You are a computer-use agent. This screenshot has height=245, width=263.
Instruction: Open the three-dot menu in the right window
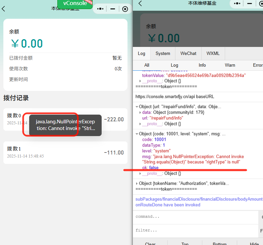tap(237, 4)
